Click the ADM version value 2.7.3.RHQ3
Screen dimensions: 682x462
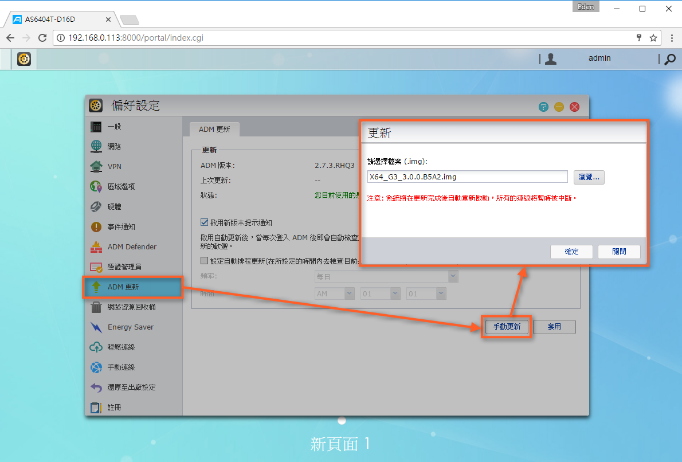pyautogui.click(x=335, y=165)
